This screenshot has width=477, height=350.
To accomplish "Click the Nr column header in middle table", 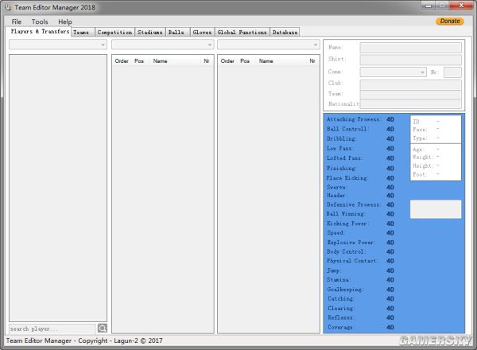I will (207, 61).
